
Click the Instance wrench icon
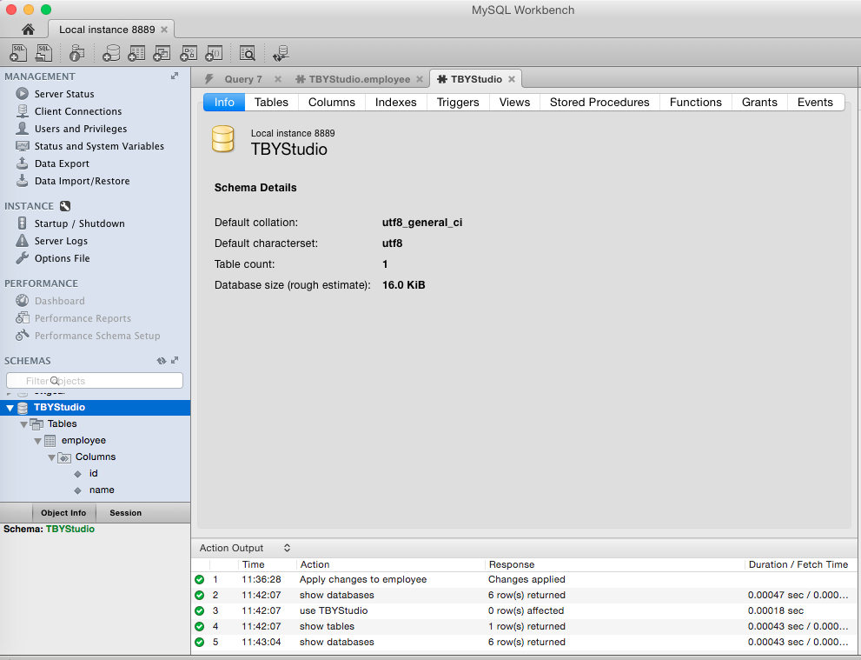pyautogui.click(x=65, y=206)
